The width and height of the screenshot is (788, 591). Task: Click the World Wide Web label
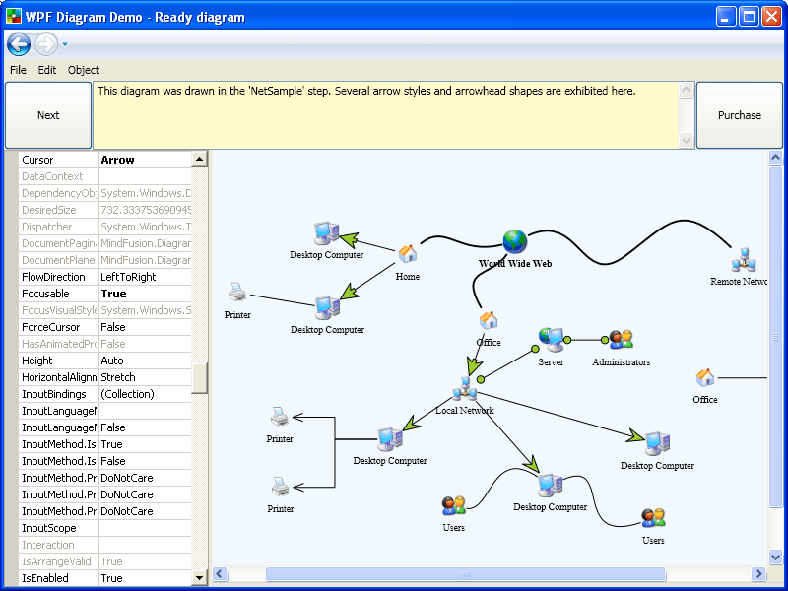(x=515, y=263)
